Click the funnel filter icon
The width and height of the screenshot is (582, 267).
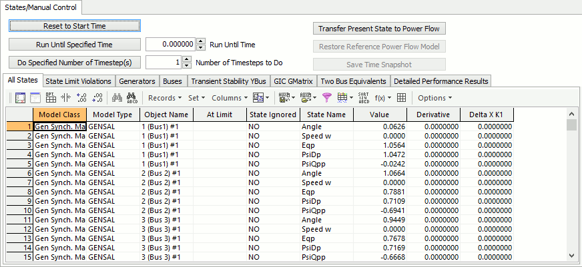click(326, 98)
